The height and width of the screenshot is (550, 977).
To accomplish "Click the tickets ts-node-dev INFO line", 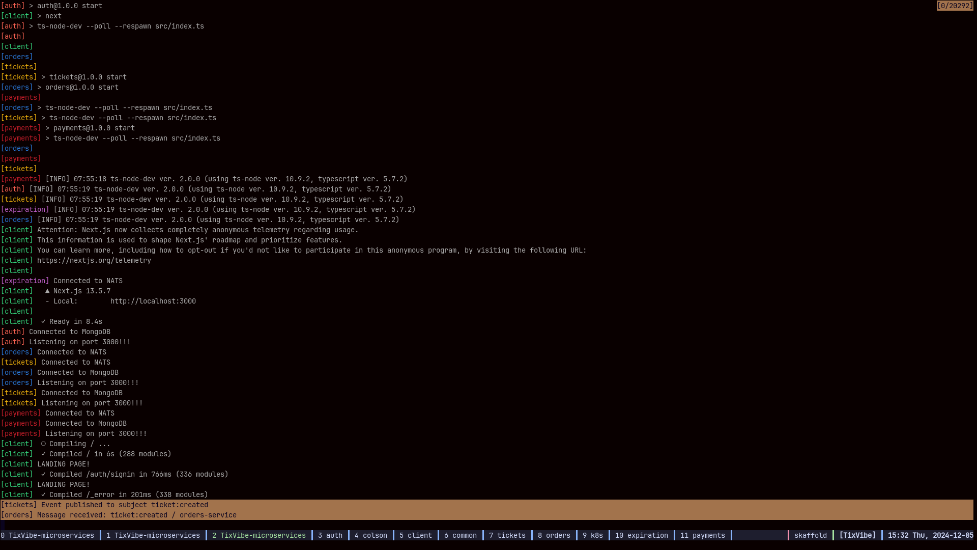I will tap(202, 199).
